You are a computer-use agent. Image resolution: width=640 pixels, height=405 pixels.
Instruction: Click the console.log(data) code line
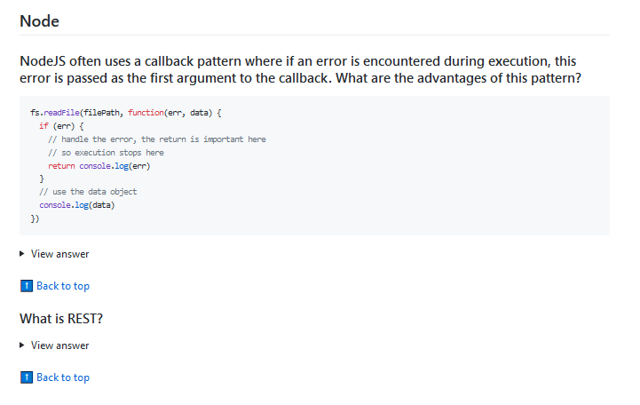(x=77, y=205)
